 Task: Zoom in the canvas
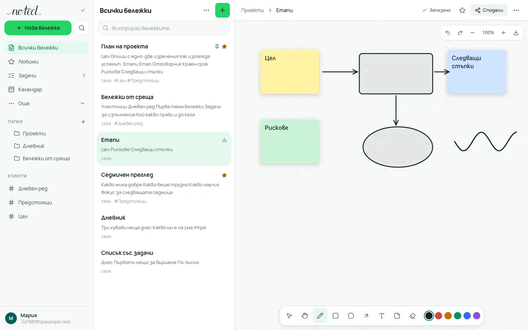click(x=503, y=33)
